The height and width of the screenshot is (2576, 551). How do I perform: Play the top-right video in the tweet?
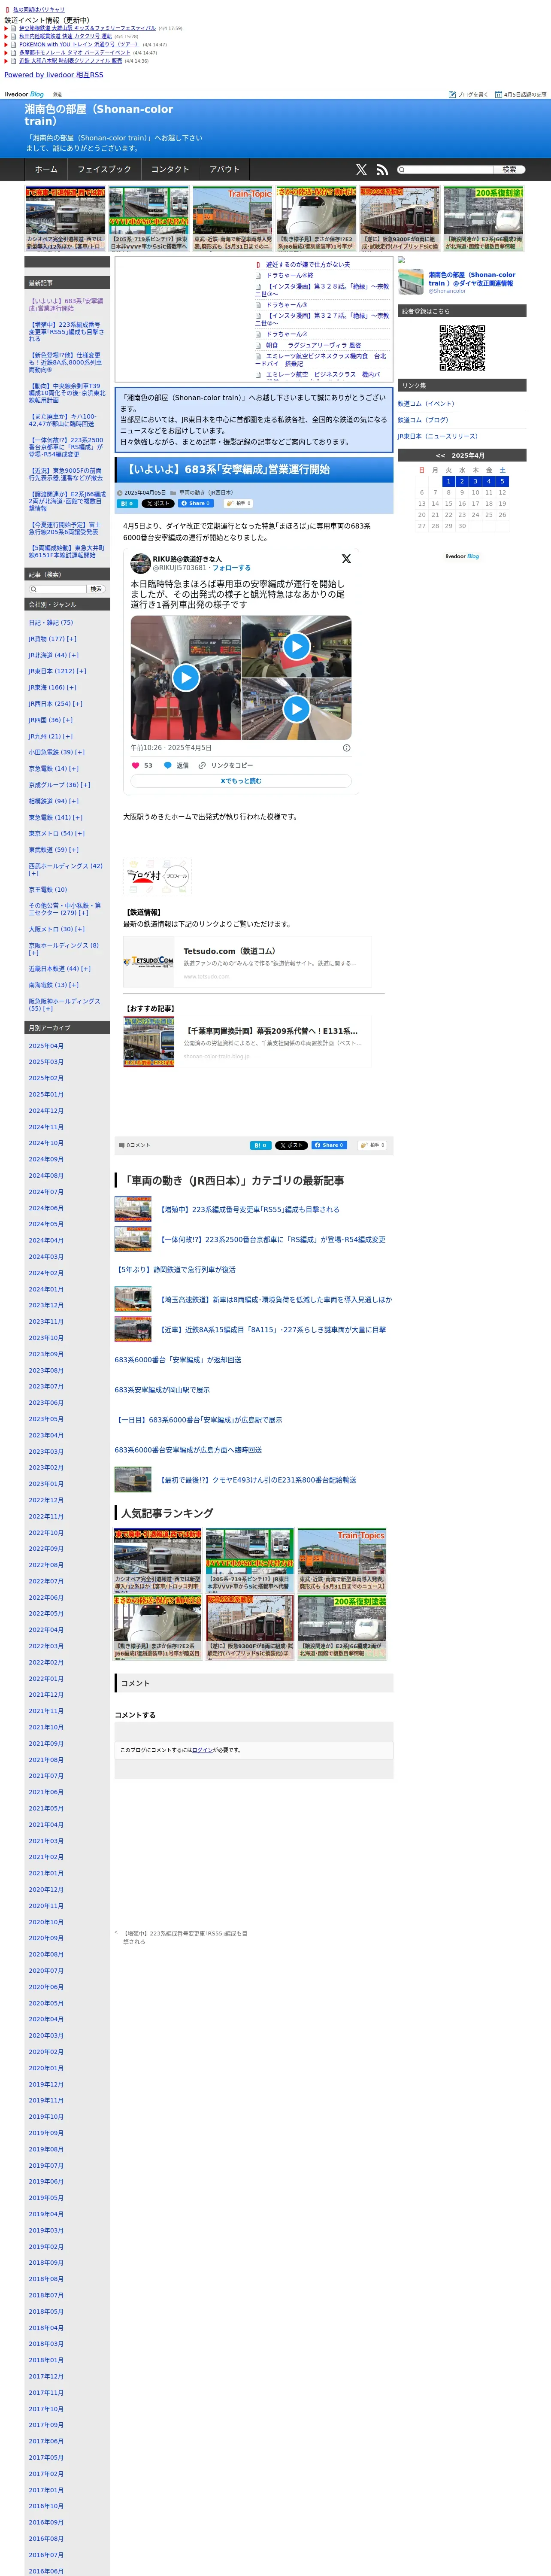point(296,646)
